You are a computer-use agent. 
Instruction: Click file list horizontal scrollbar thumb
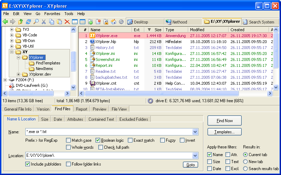click(162, 93)
